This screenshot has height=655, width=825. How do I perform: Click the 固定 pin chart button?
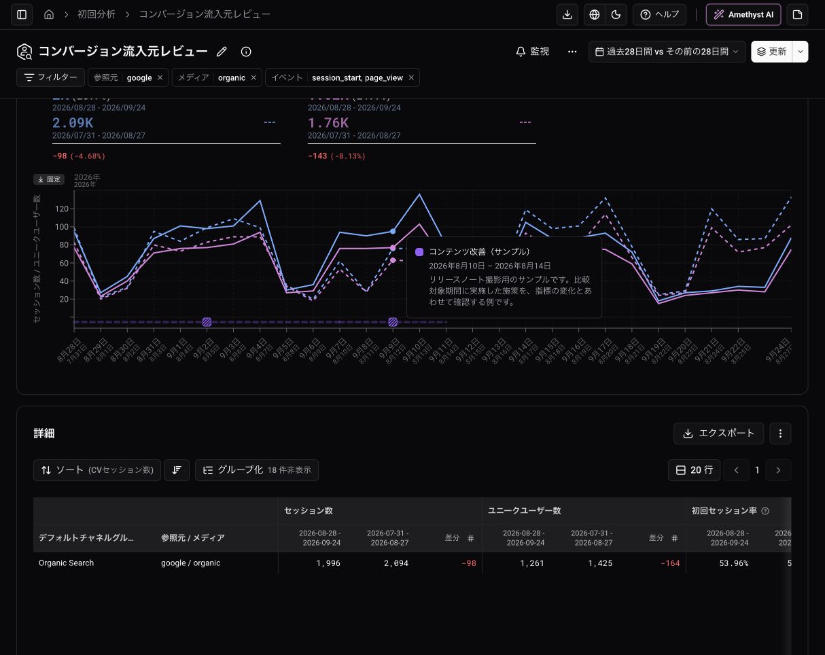pyautogui.click(x=49, y=179)
